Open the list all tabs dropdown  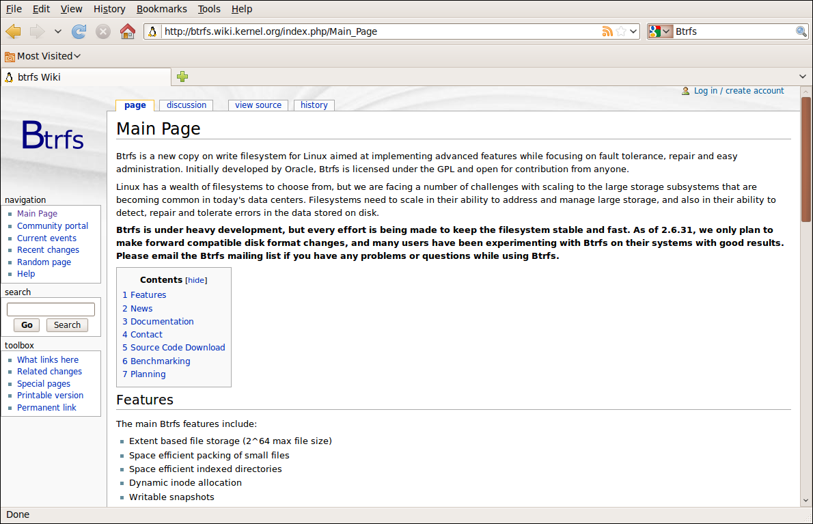pyautogui.click(x=803, y=77)
